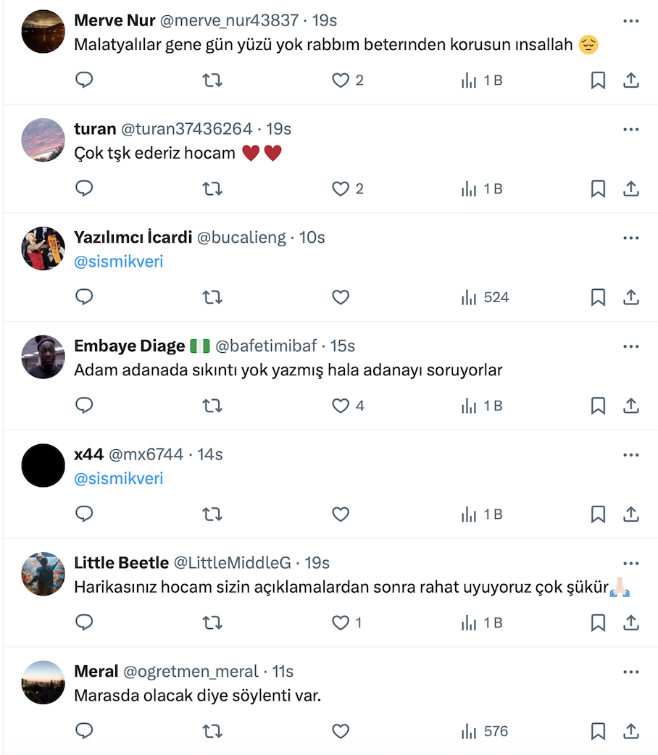Open Embaye Diage's profile picture
This screenshot has width=658, height=755.
(43, 356)
